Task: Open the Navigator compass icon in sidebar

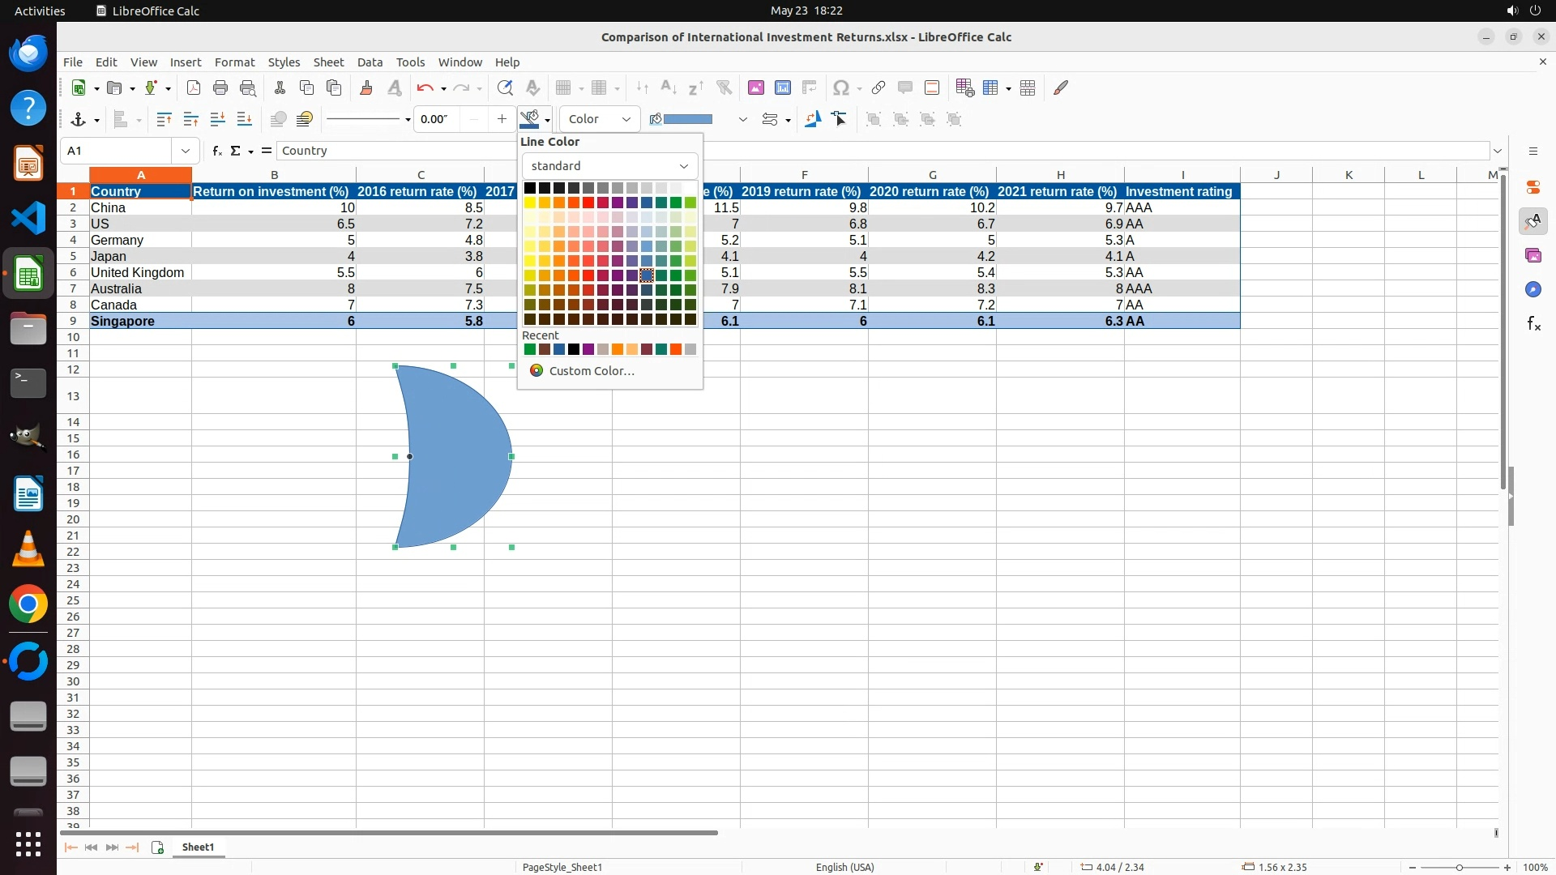Action: [1532, 289]
